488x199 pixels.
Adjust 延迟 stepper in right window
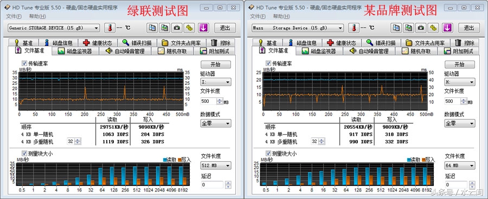pos(472,185)
